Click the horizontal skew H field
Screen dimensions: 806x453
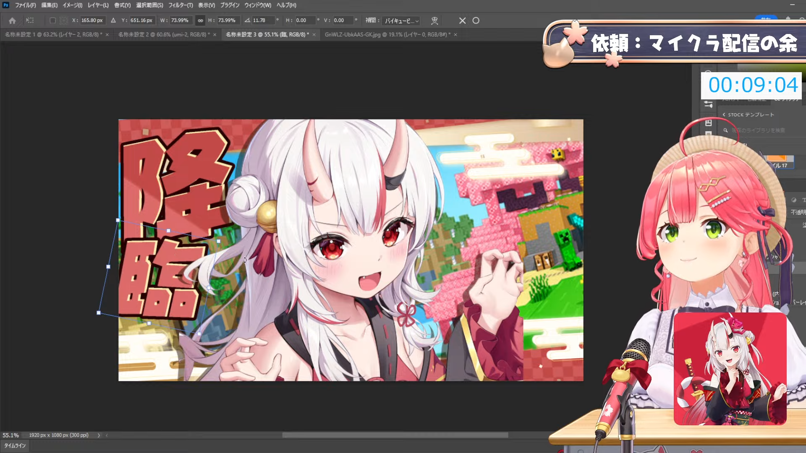(x=305, y=20)
